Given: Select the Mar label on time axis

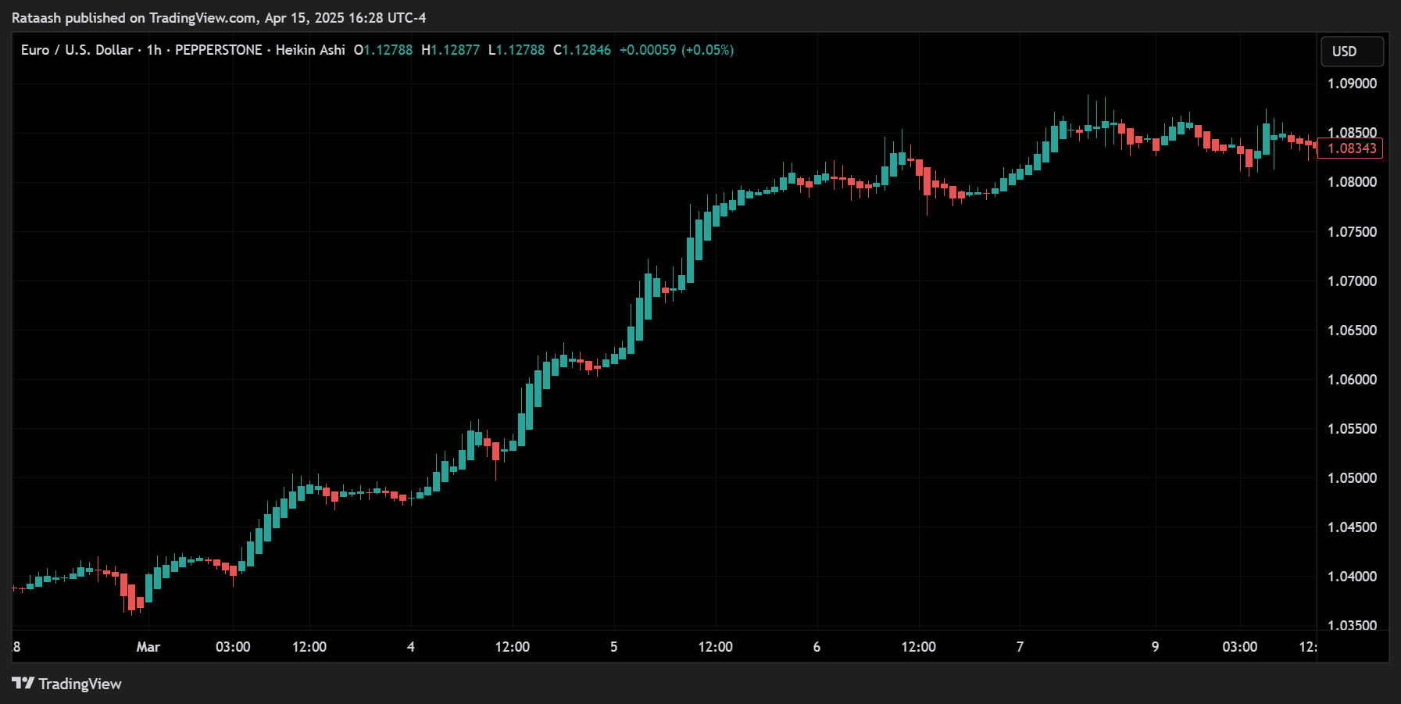Looking at the screenshot, I should pos(148,647).
